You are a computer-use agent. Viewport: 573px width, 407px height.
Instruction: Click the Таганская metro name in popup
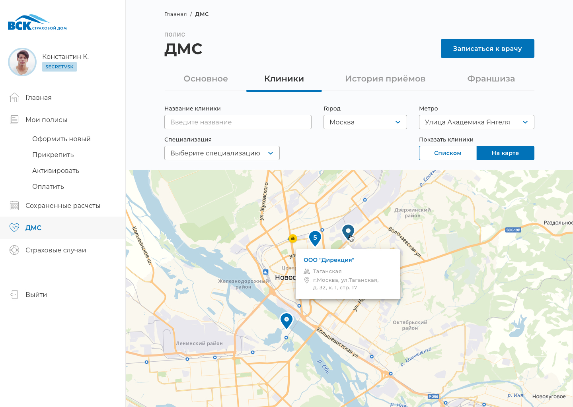[x=327, y=271]
